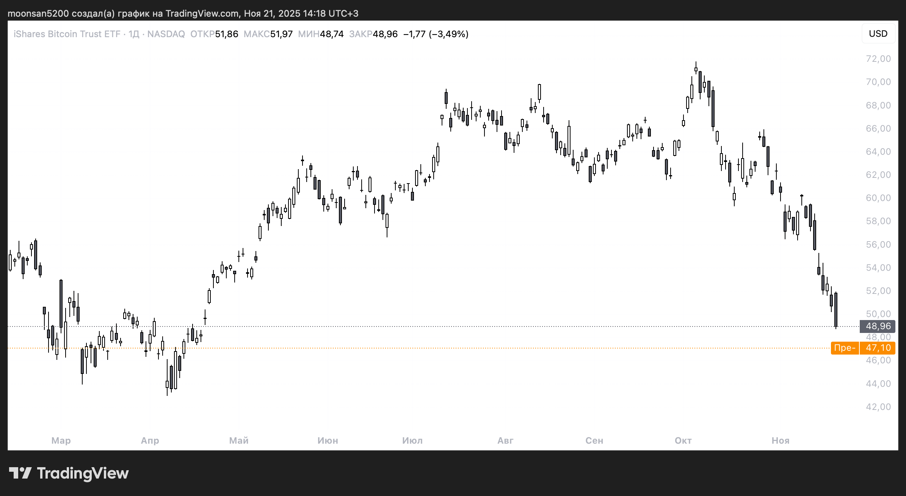Toggle the NASDAQ exchange label

(166, 34)
